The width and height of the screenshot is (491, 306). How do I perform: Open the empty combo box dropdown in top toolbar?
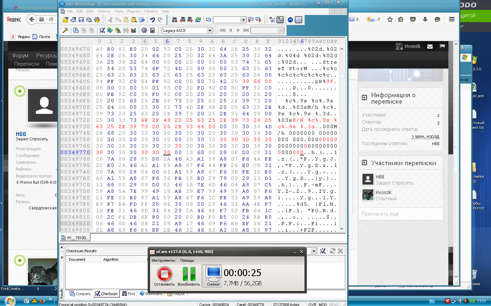click(243, 20)
